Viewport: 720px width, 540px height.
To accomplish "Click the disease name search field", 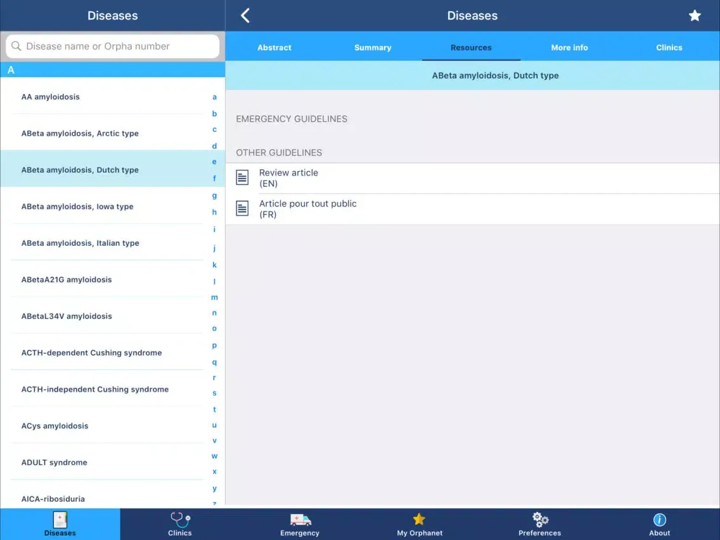I will 113,46.
